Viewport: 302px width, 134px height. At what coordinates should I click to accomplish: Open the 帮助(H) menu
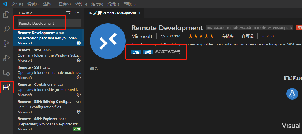(x=129, y=4)
